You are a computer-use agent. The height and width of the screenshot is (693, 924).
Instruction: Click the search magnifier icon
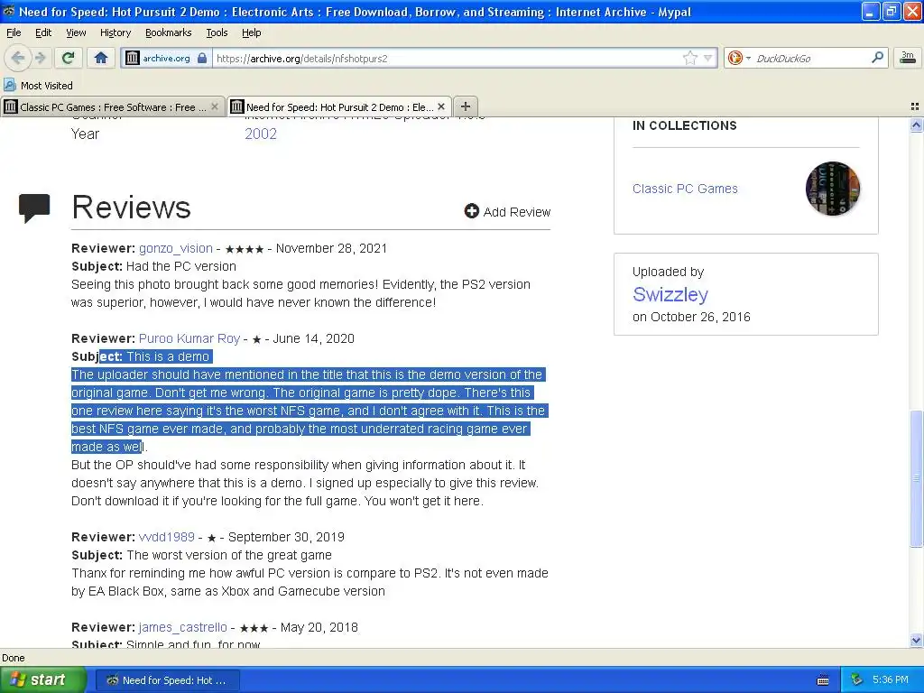point(877,57)
